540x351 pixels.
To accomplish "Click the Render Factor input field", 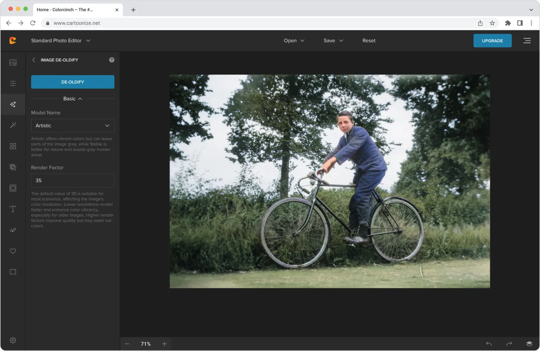I will click(x=73, y=181).
